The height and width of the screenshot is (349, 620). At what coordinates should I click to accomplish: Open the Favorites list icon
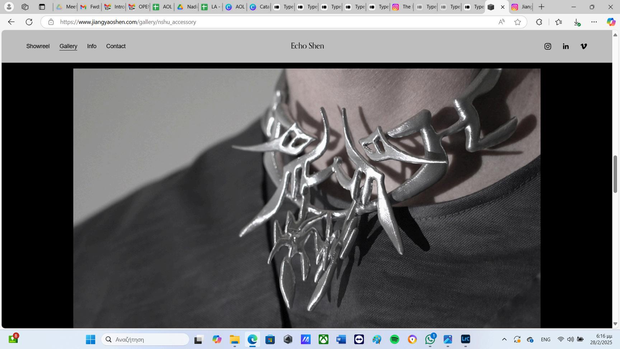coord(558,22)
